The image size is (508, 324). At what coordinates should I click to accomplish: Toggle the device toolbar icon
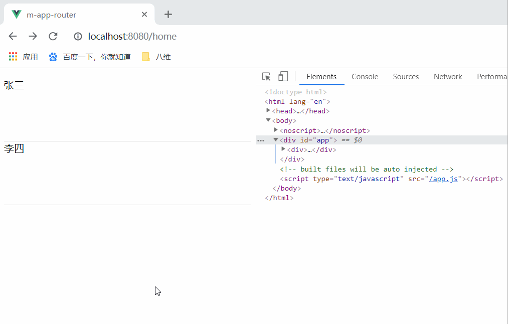[x=283, y=76]
